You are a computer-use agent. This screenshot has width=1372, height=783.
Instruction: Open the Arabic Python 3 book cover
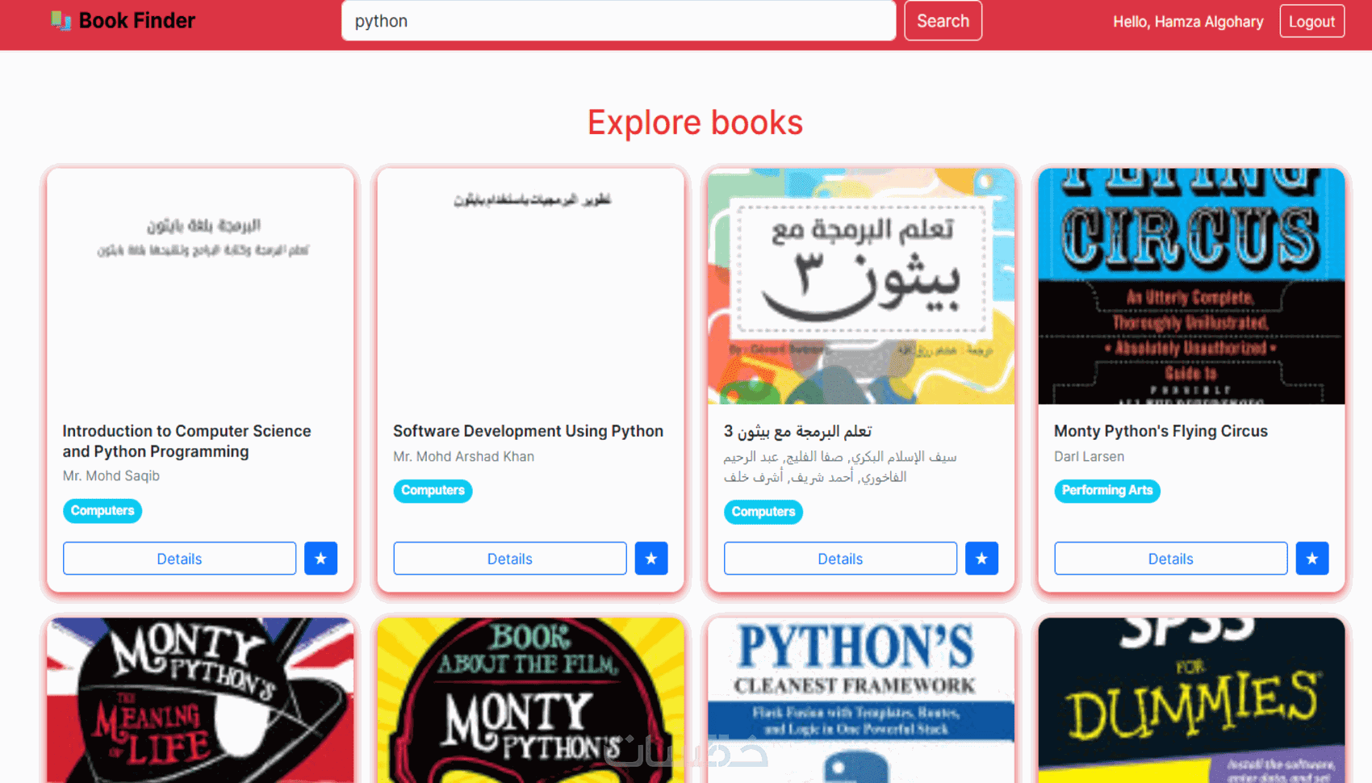click(x=861, y=286)
